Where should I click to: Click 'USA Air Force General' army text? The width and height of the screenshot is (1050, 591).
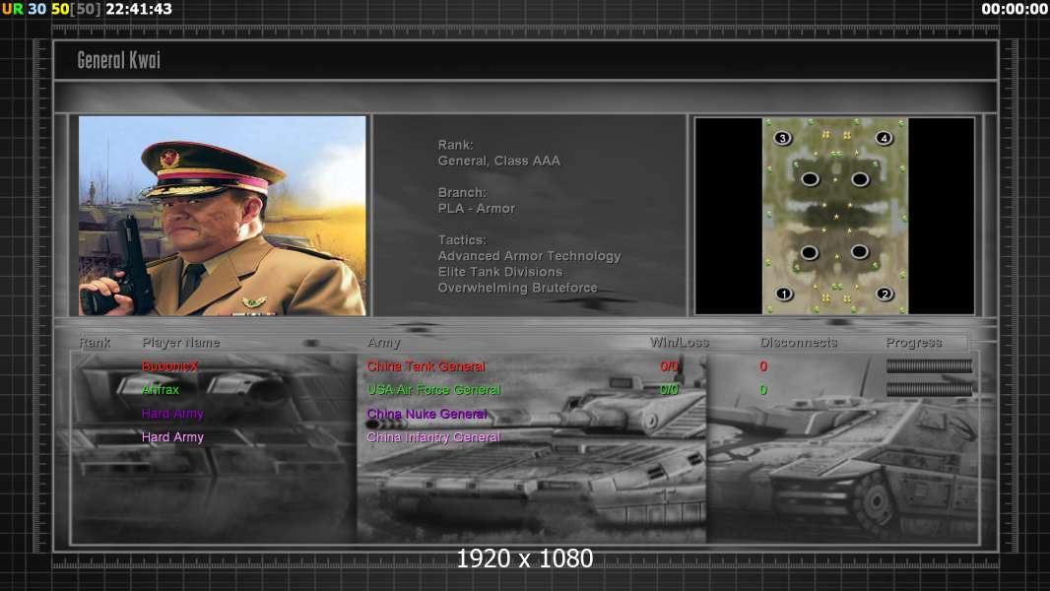coord(433,389)
